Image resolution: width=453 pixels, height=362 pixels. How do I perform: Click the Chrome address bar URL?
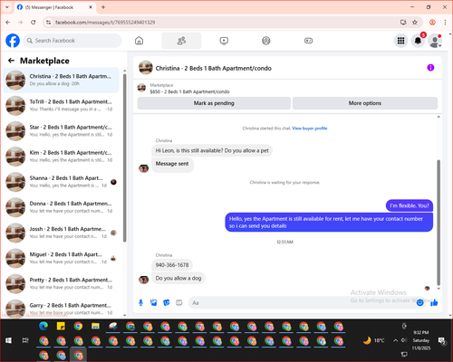click(x=105, y=23)
